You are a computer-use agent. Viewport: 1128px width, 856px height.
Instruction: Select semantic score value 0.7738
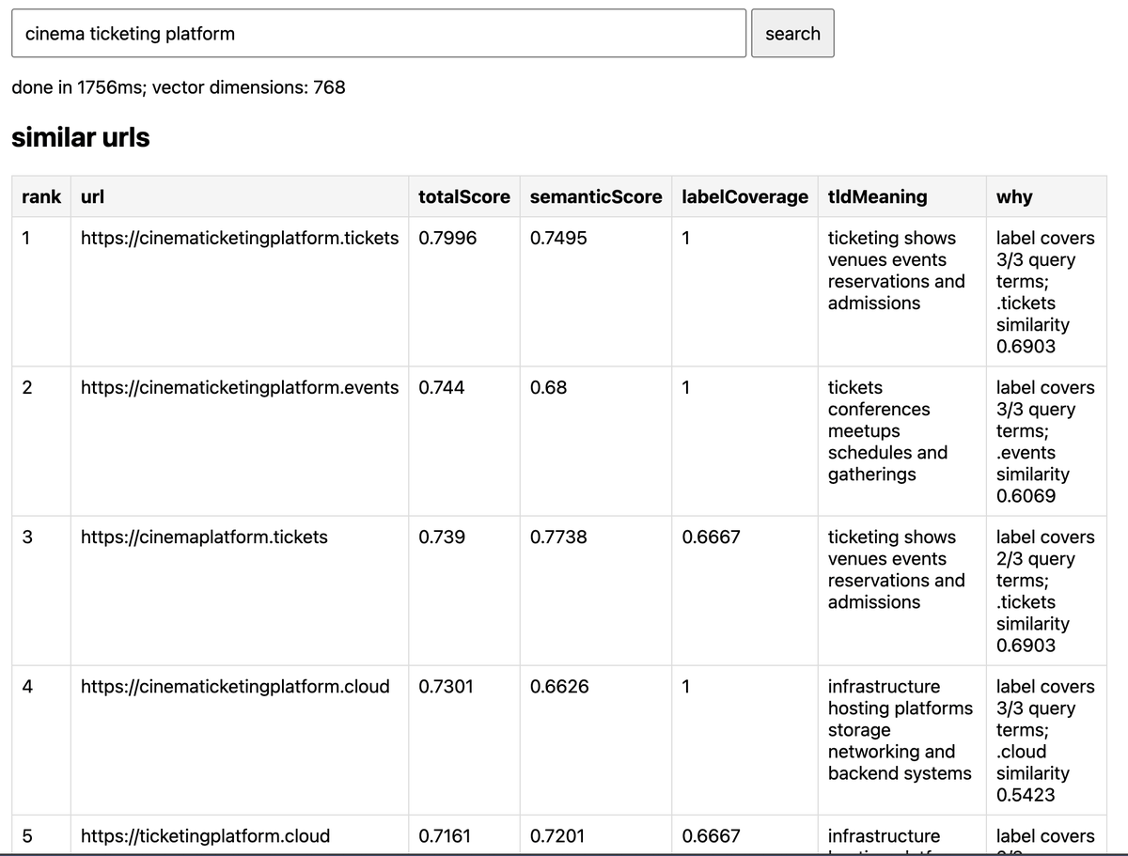558,537
